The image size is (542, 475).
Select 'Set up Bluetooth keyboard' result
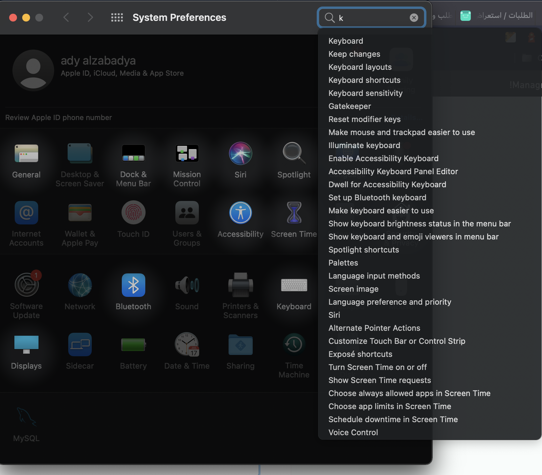377,198
